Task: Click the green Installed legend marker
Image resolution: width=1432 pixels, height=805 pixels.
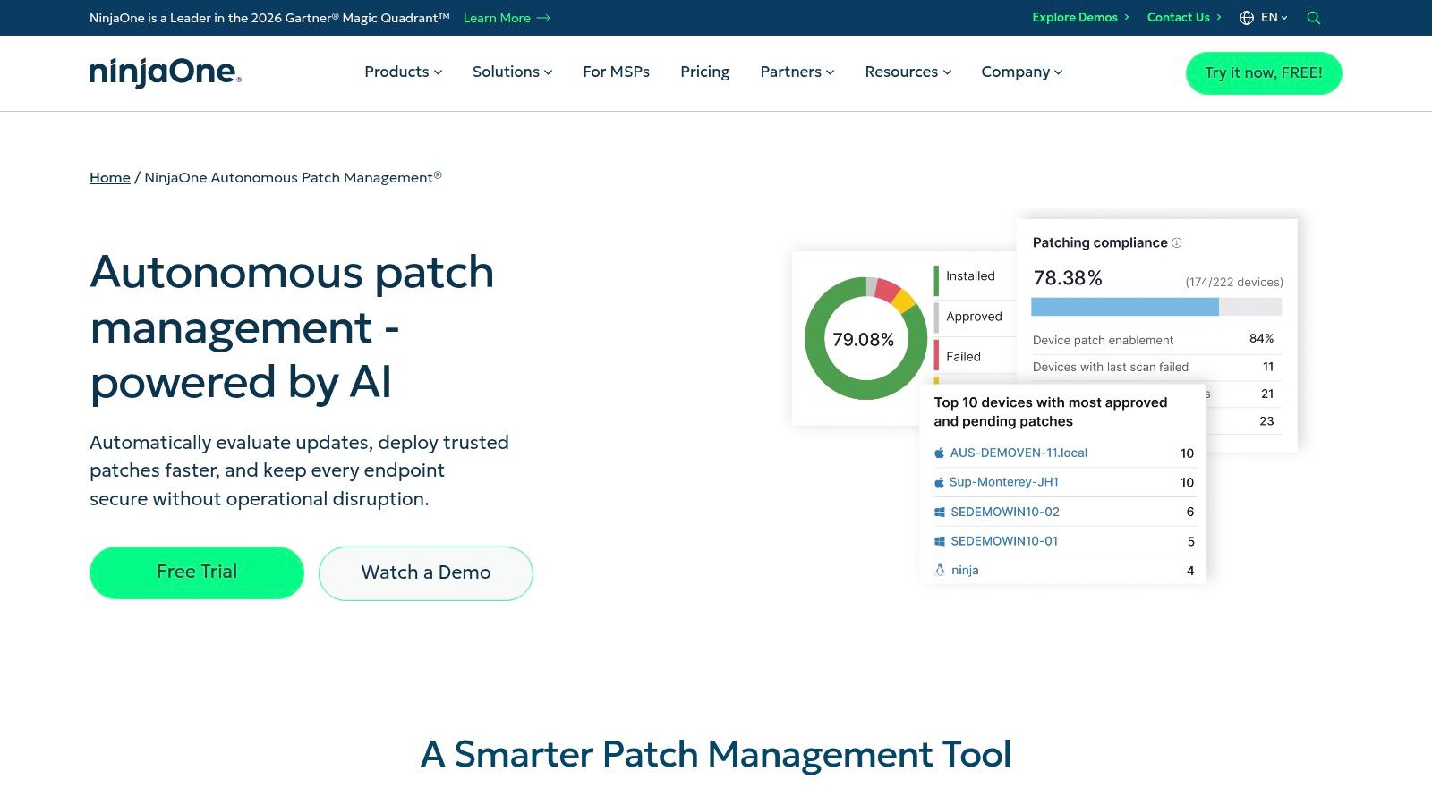Action: [x=936, y=280]
